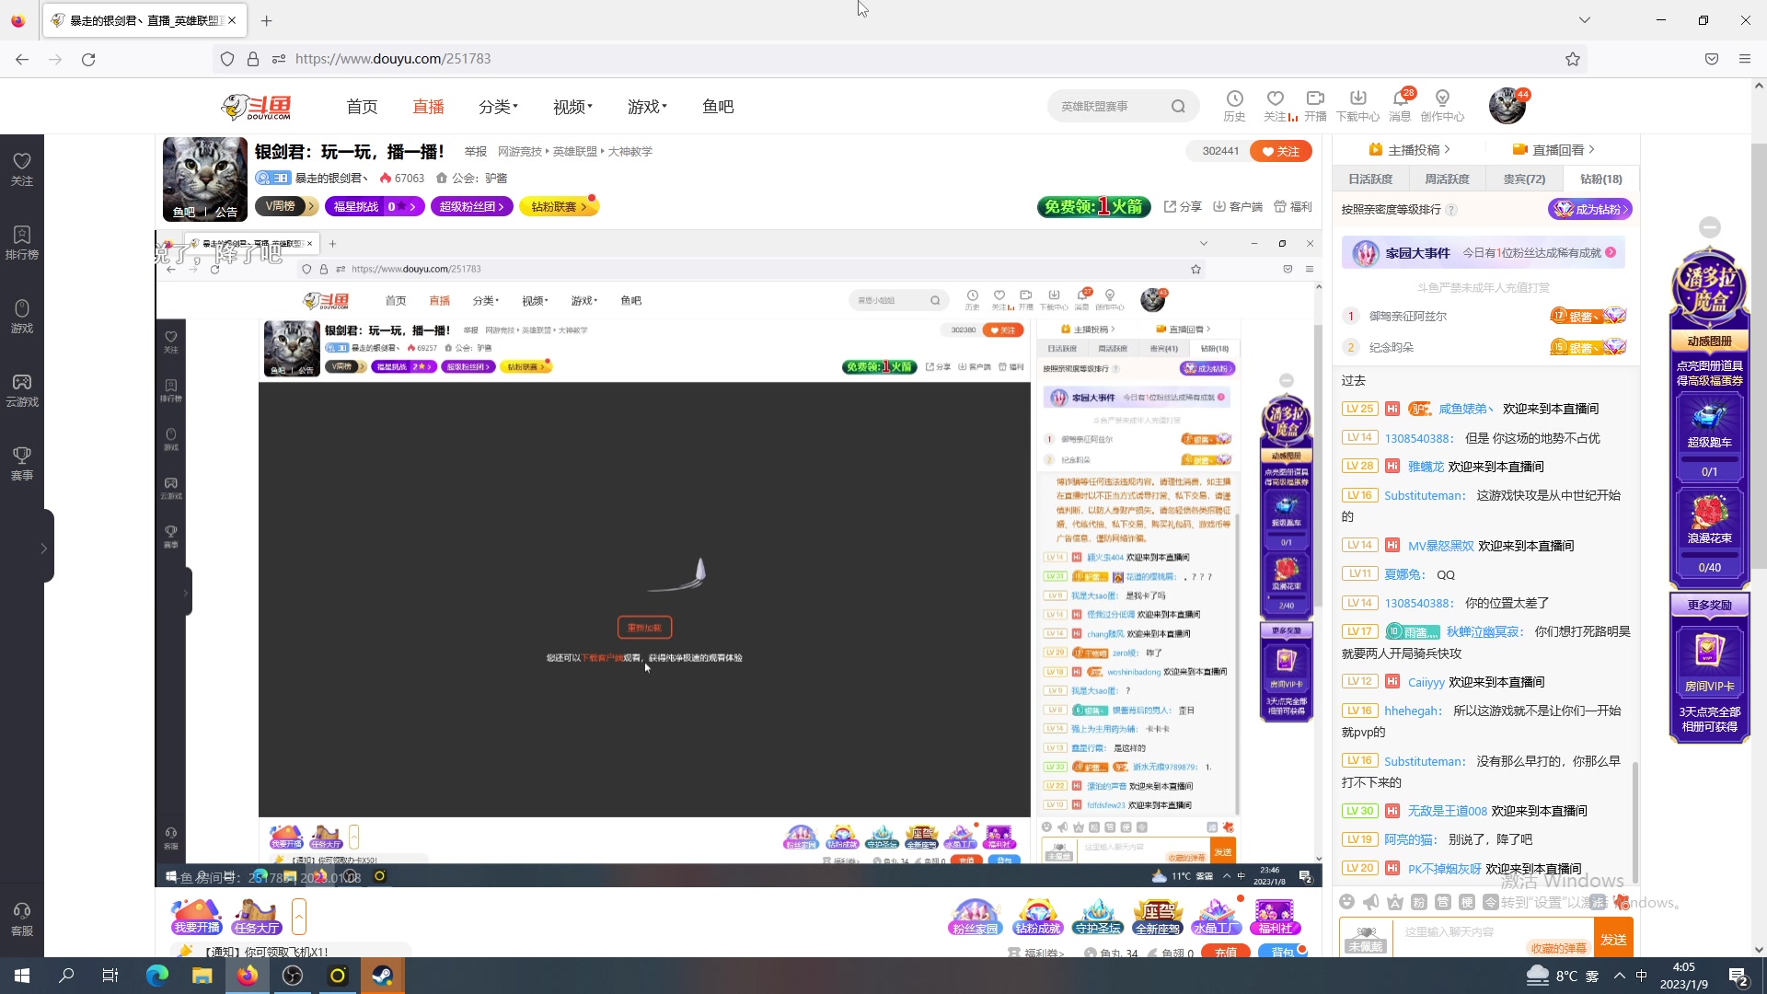Image resolution: width=1767 pixels, height=994 pixels.
Task: Open the Steam icon in the taskbar
Action: tap(383, 975)
